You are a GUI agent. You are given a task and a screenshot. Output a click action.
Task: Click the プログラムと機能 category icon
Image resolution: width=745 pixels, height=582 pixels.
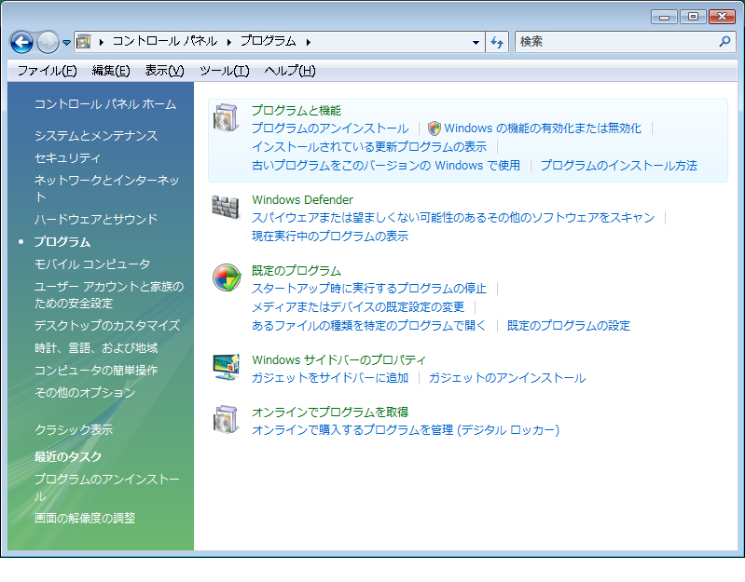226,118
